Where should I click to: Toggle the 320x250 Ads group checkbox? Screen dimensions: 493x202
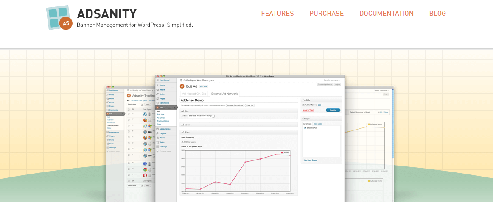pyautogui.click(x=305, y=128)
